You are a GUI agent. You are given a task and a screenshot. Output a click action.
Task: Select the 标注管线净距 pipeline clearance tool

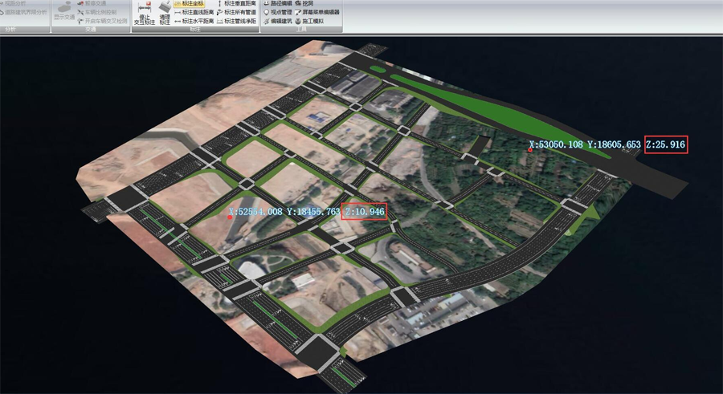[236, 21]
